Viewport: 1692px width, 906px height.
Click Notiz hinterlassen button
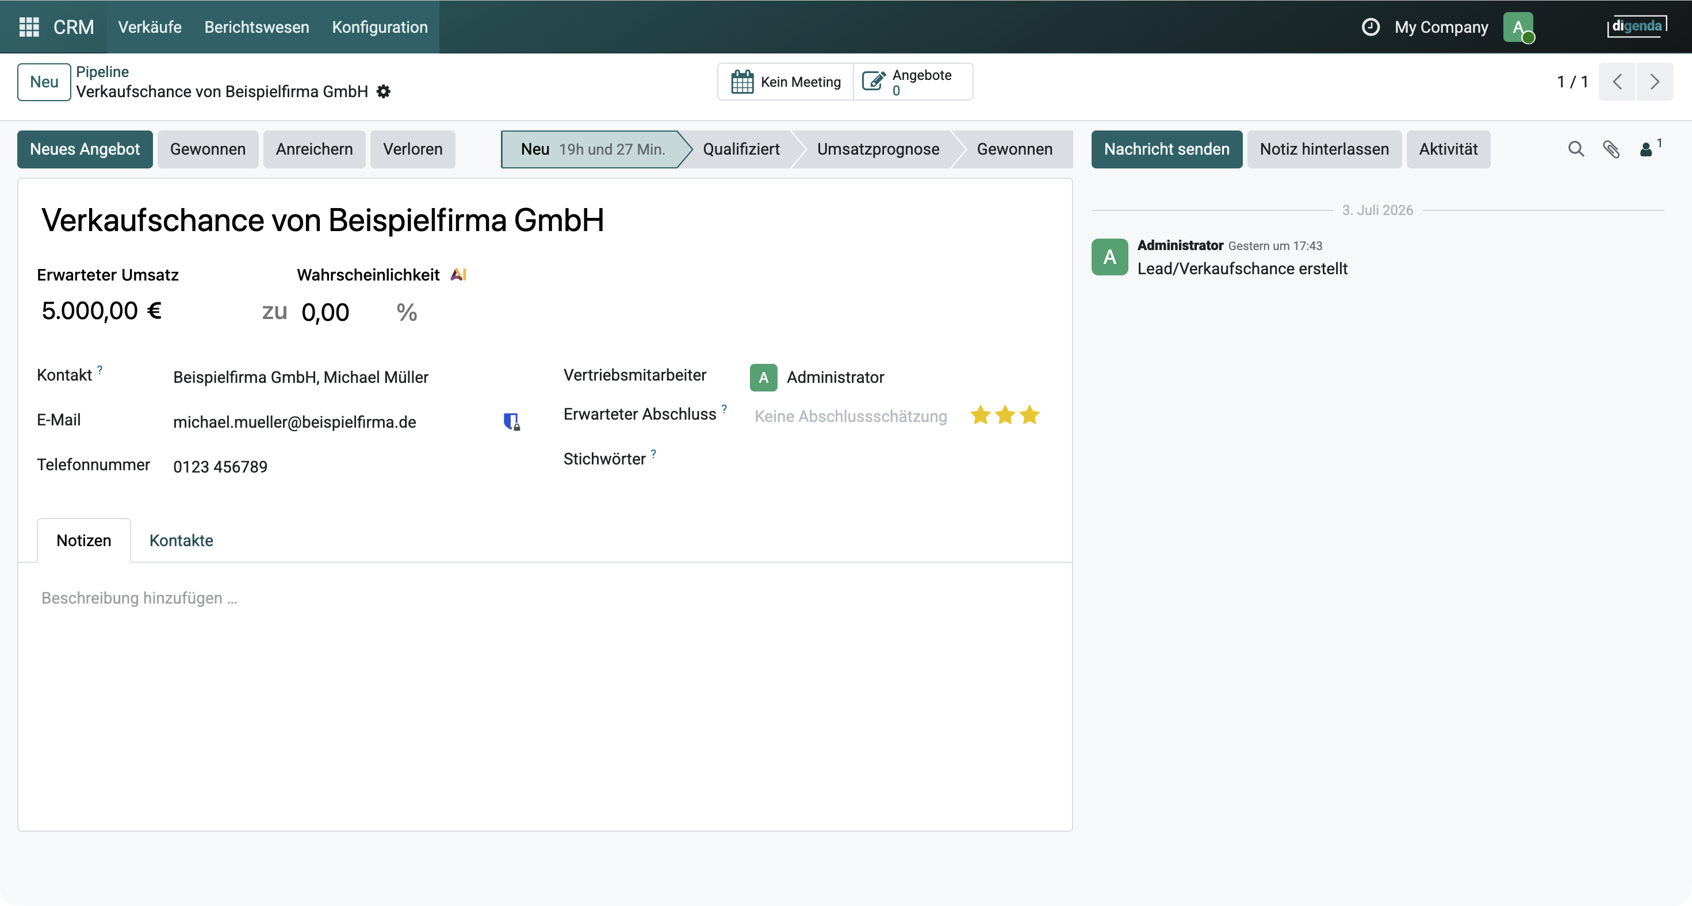pyautogui.click(x=1324, y=149)
